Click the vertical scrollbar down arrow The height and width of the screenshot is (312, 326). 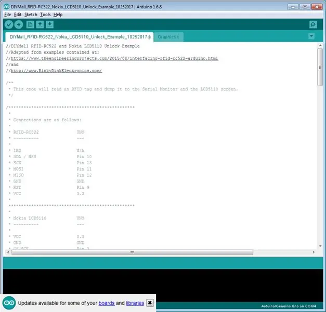coord(320,246)
